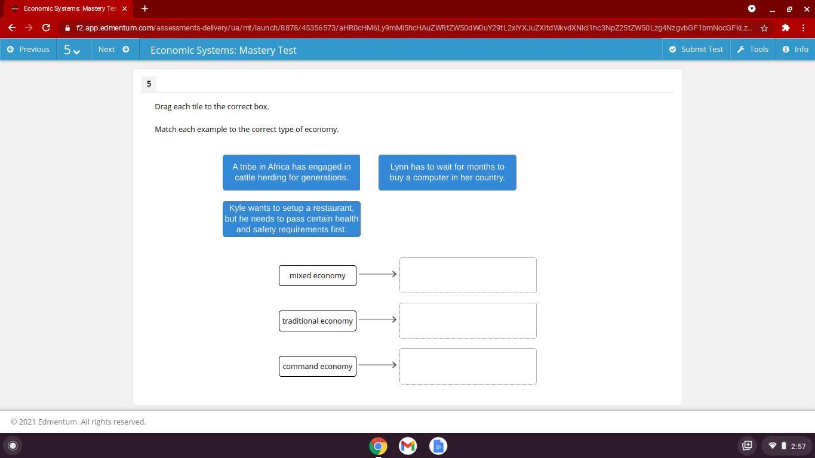Screen dimensions: 815x458
Task: Open the tote holding-space icon in the tray
Action: (747, 445)
